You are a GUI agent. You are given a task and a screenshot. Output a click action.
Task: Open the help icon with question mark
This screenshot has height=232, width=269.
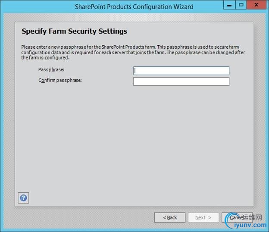[23, 198]
